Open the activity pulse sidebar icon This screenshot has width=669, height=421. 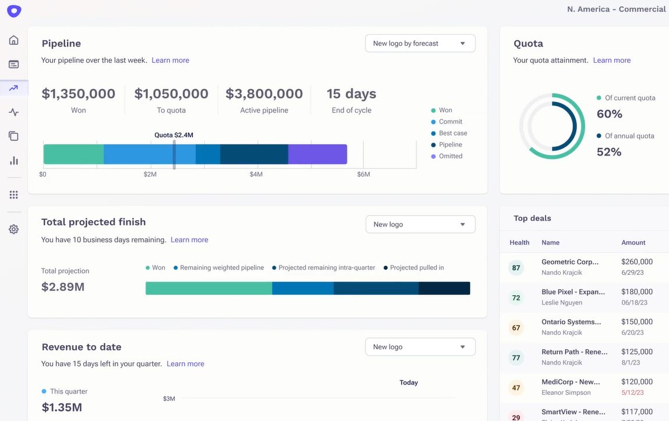[x=13, y=112]
